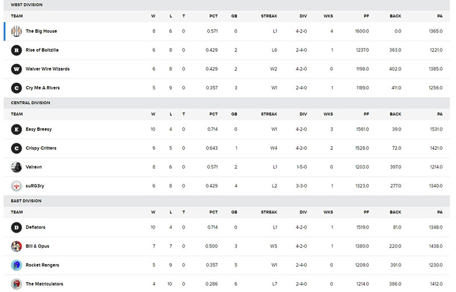The height and width of the screenshot is (292, 456).
Task: Click Rocket Rangers' blue helmet logo
Action: point(17,265)
